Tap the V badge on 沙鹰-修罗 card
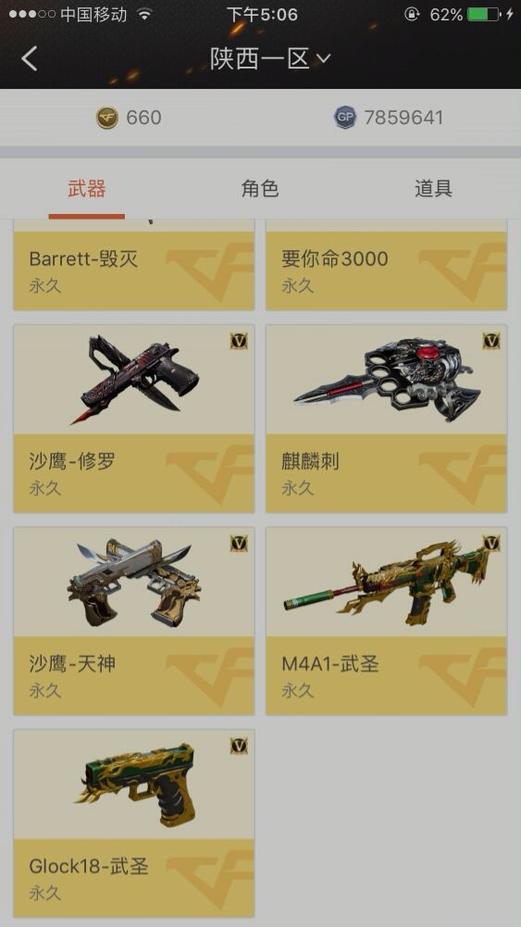The height and width of the screenshot is (927, 521). [239, 341]
